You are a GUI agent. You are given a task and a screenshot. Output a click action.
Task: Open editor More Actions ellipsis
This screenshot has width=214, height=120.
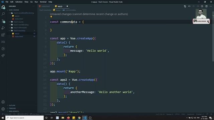211,6
